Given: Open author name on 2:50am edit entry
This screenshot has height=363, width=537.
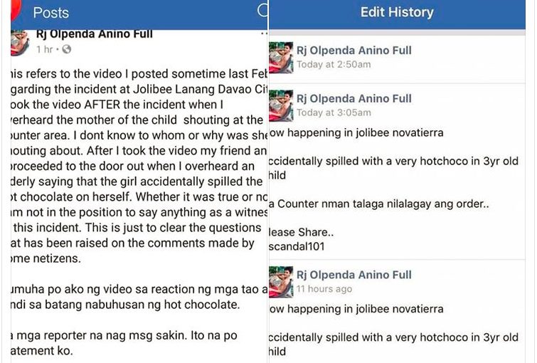Looking at the screenshot, I should coord(353,51).
